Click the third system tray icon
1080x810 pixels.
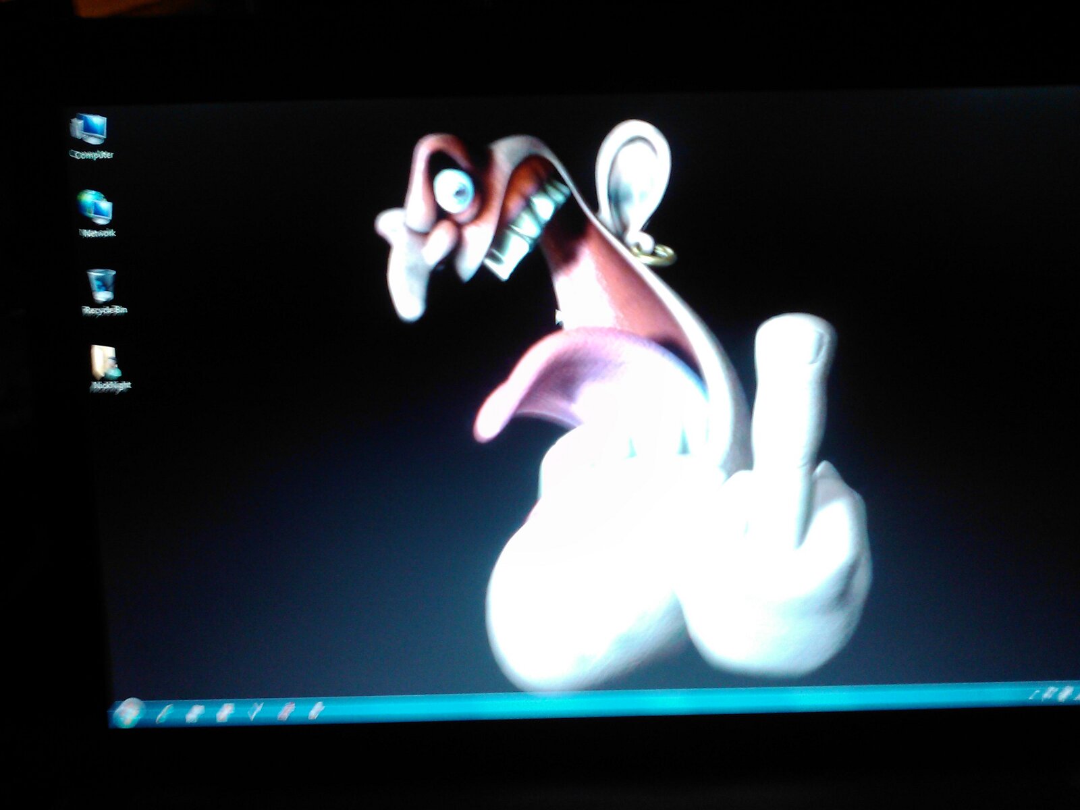pos(1066,693)
